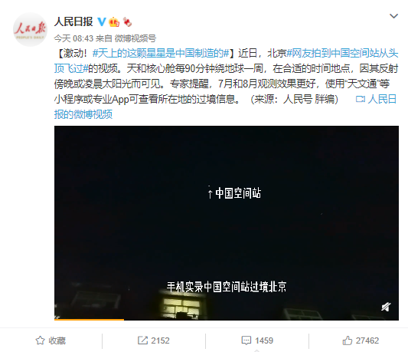Click the 收藏 favorite button text
This screenshot has height=352, width=408.
tap(57, 340)
